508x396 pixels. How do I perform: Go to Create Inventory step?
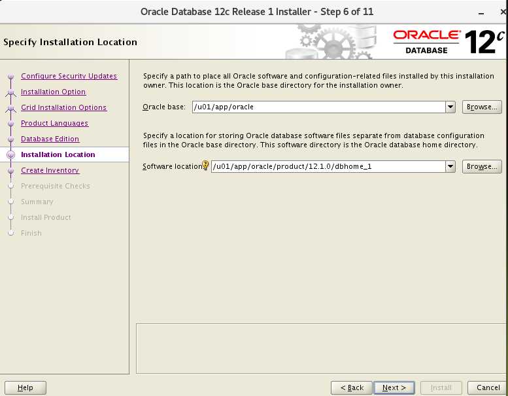[50, 170]
